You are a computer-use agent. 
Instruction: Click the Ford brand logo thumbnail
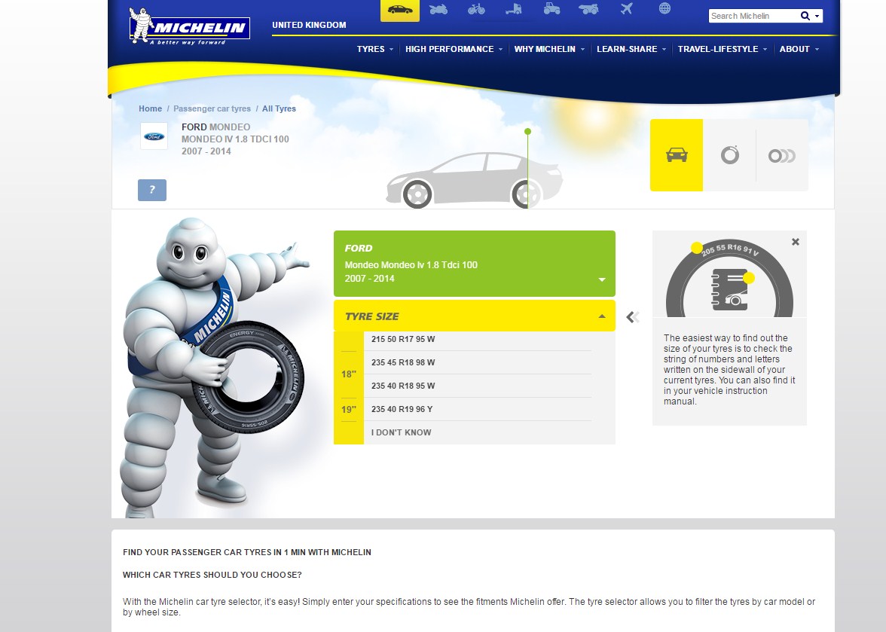tap(154, 136)
